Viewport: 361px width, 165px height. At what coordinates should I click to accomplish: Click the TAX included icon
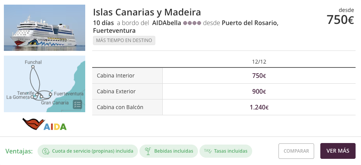pos(207,151)
